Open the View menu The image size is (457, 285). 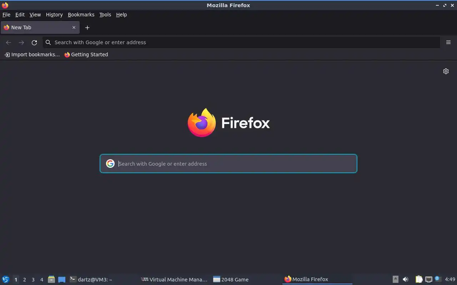coord(35,15)
